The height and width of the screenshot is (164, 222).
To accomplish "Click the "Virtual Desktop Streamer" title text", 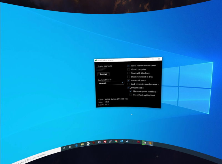I will [105, 60].
